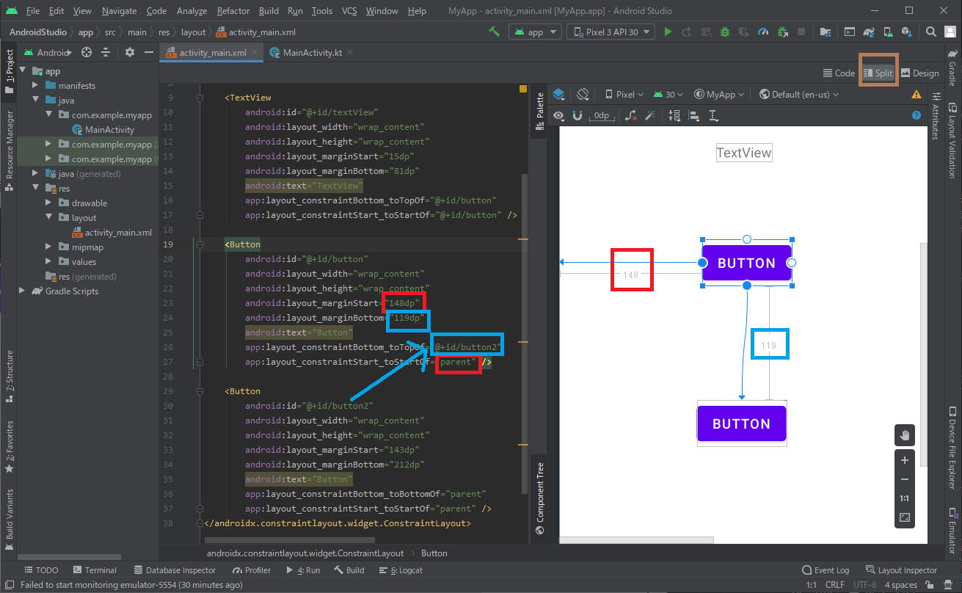The image size is (962, 593).
Task: Open the Pixel device preview dropdown
Action: [x=624, y=94]
